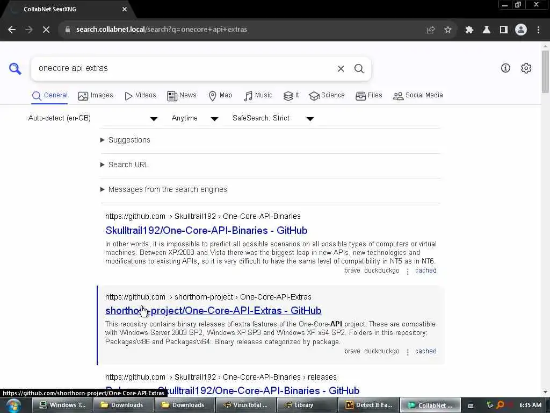Submit search with the magnifier button
This screenshot has height=413, width=550.
click(x=359, y=68)
